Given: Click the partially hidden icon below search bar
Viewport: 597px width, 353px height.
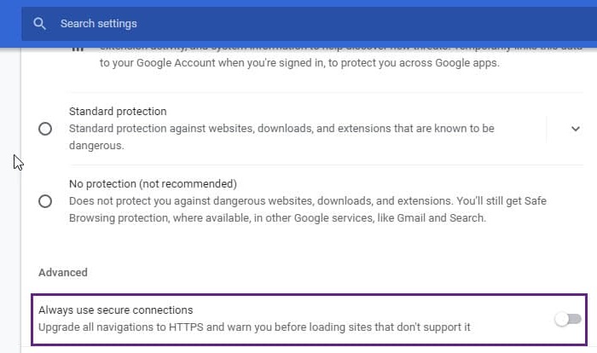Looking at the screenshot, I should point(78,49).
